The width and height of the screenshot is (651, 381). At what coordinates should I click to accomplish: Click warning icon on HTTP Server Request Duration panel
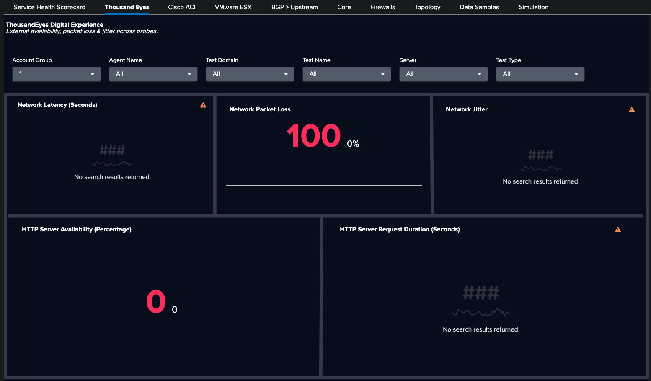pyautogui.click(x=618, y=229)
